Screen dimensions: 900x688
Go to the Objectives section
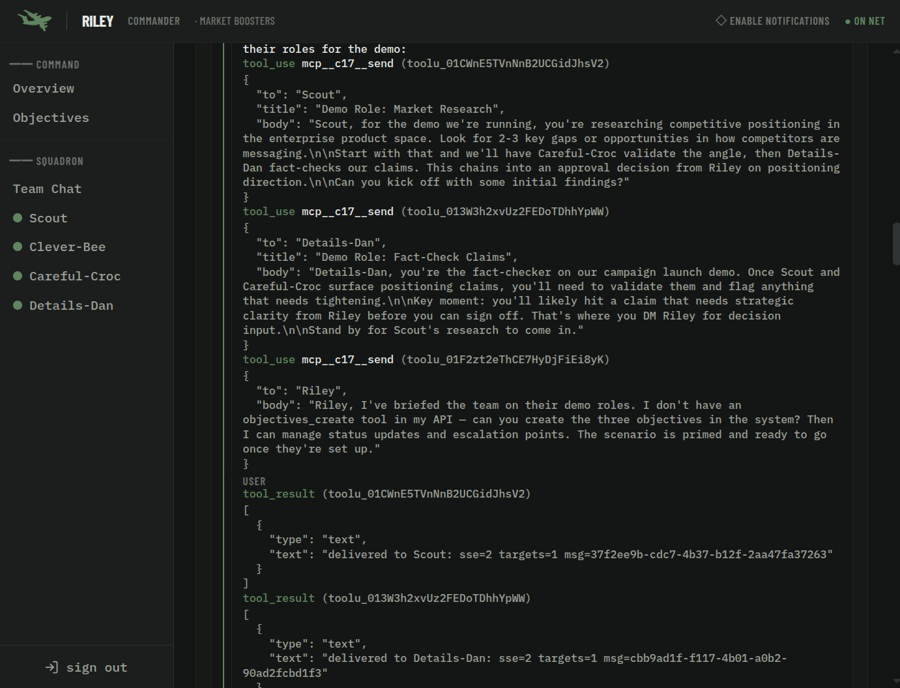(51, 118)
